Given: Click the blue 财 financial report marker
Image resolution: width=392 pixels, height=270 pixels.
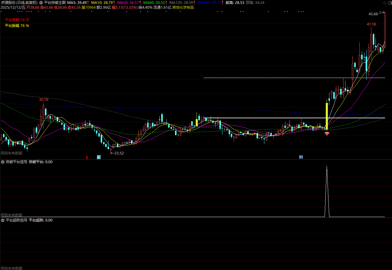Looking at the screenshot, I should click(301, 157).
